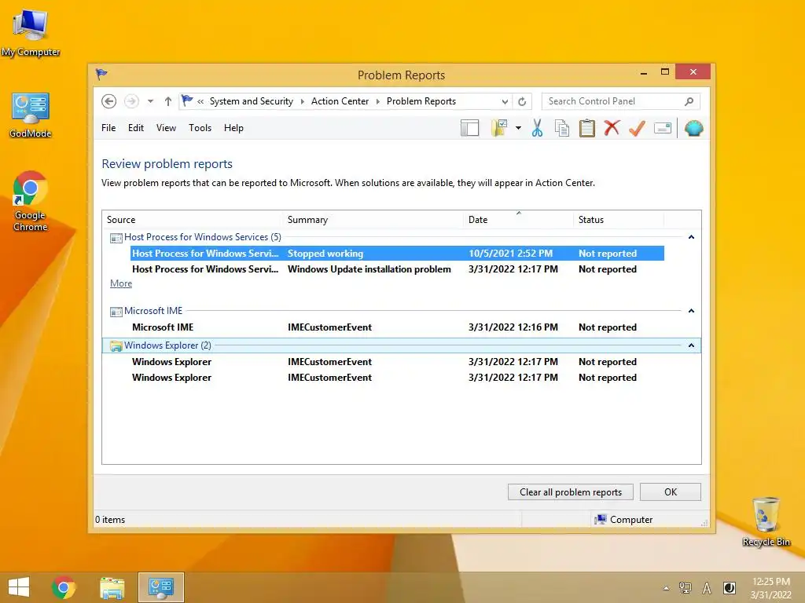Viewport: 805px width, 603px height.
Task: Open the Help menu
Action: pos(233,128)
